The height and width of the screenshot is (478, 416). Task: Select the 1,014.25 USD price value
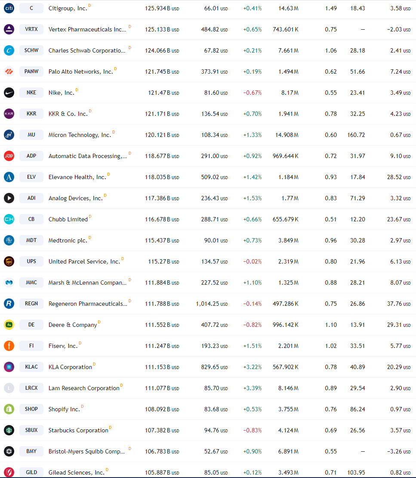pos(212,304)
